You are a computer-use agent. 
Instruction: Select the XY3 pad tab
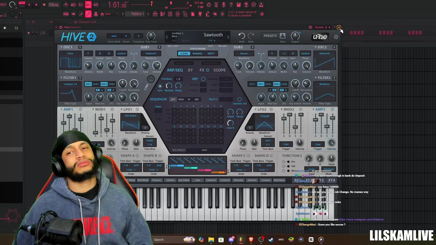coord(321,180)
